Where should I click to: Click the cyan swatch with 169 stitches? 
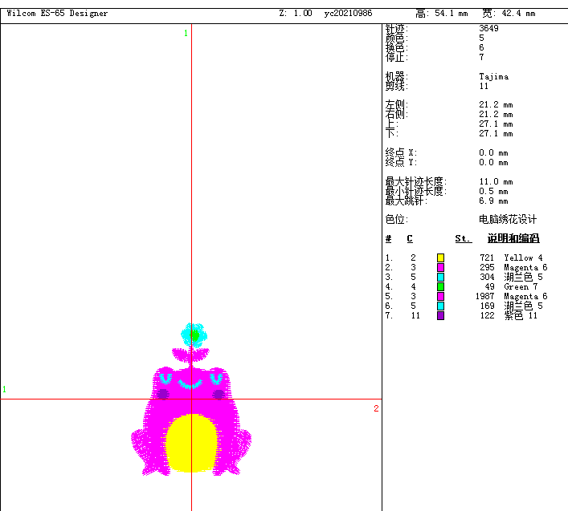[440, 306]
